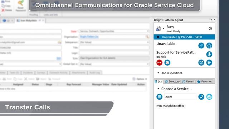Add caller to favorites with star icon

[209, 46]
